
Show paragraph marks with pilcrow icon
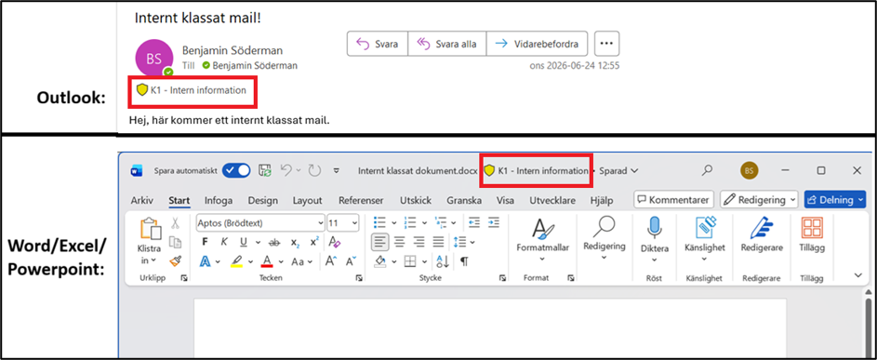[464, 261]
